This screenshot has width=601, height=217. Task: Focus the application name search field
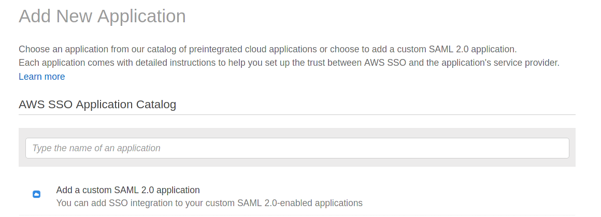pos(297,148)
